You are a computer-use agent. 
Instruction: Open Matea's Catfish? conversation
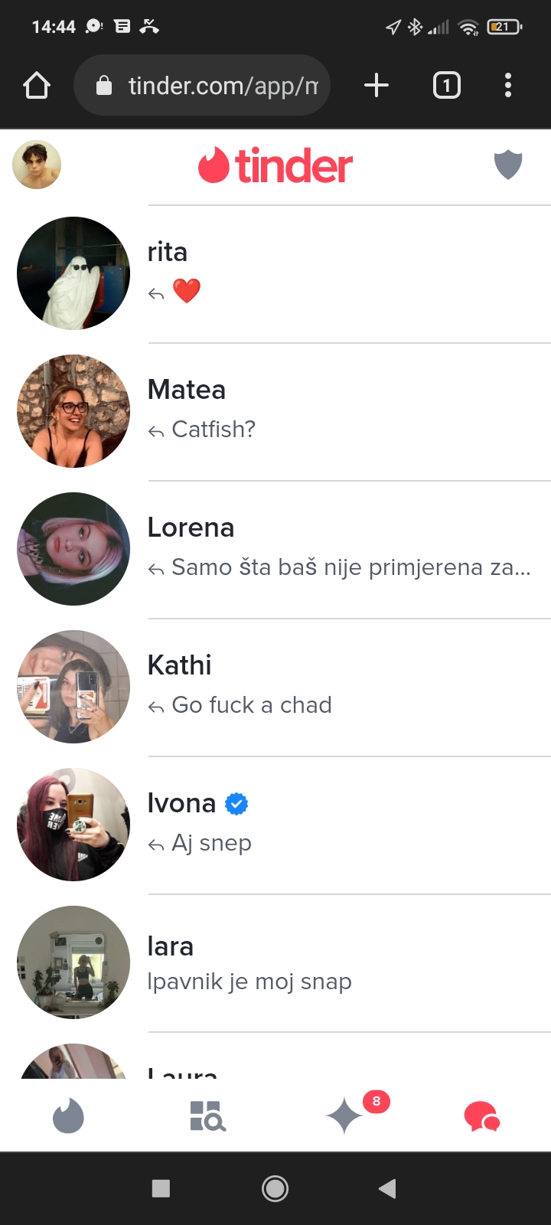[x=275, y=412]
